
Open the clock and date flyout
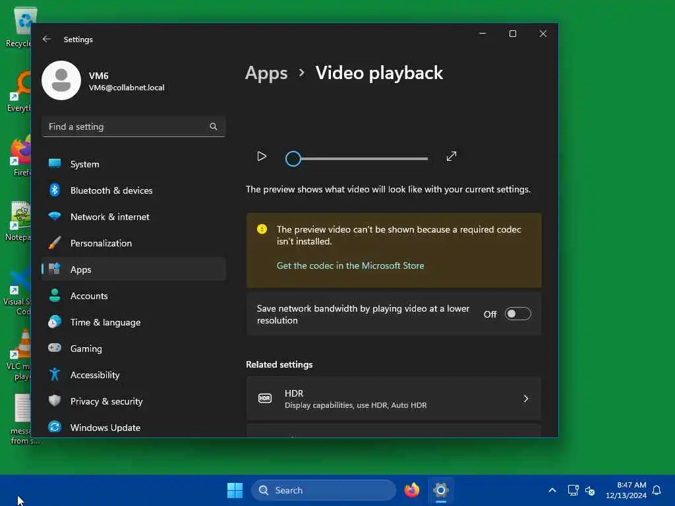(626, 490)
